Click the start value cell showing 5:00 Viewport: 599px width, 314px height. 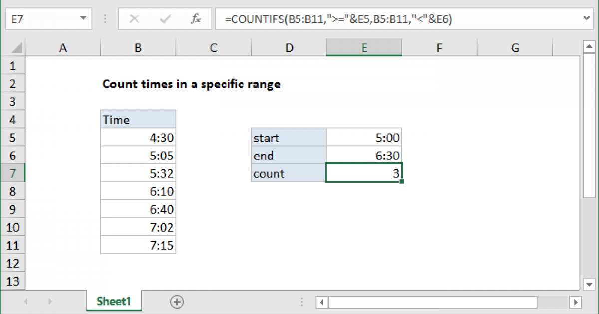click(x=364, y=137)
